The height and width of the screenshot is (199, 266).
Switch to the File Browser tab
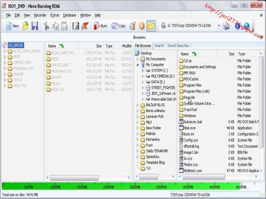click(143, 46)
